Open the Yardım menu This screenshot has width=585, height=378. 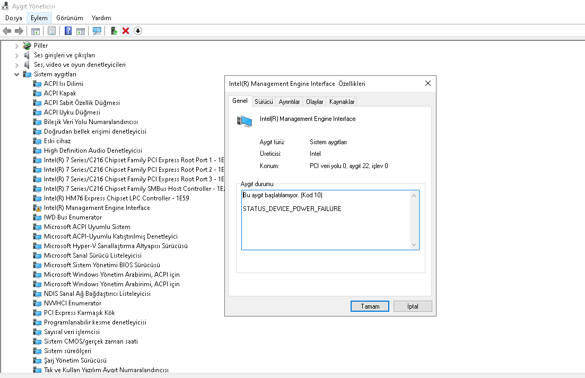click(101, 18)
